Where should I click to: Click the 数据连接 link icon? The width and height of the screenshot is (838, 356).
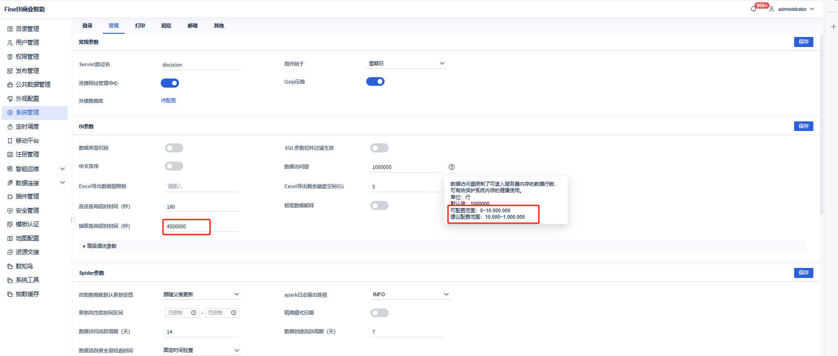(x=10, y=183)
